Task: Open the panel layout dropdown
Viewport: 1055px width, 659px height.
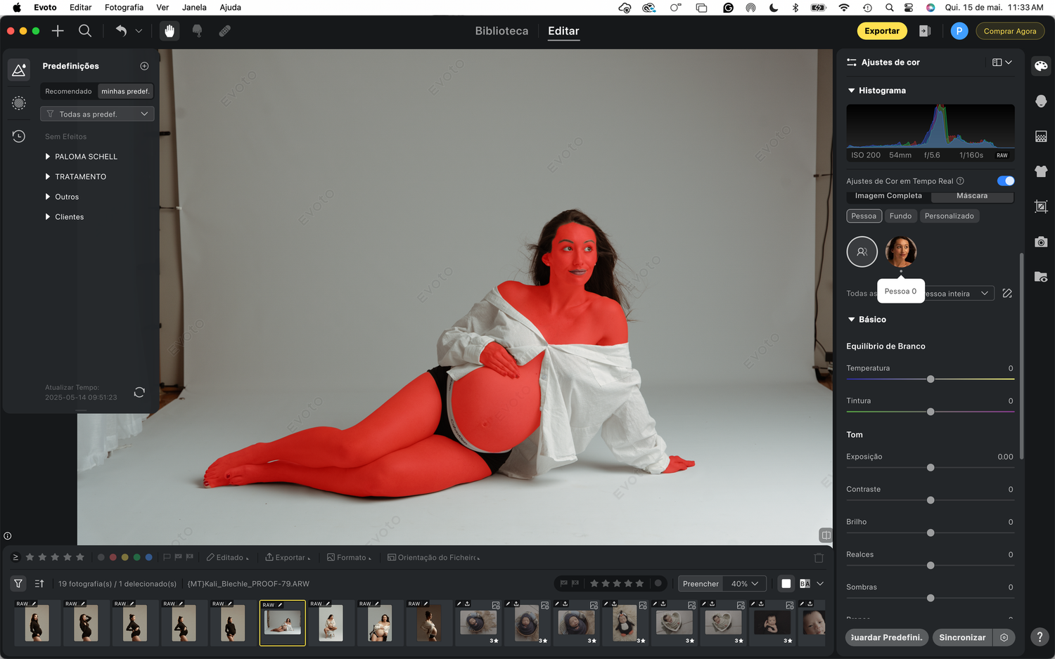Action: pos(1002,63)
